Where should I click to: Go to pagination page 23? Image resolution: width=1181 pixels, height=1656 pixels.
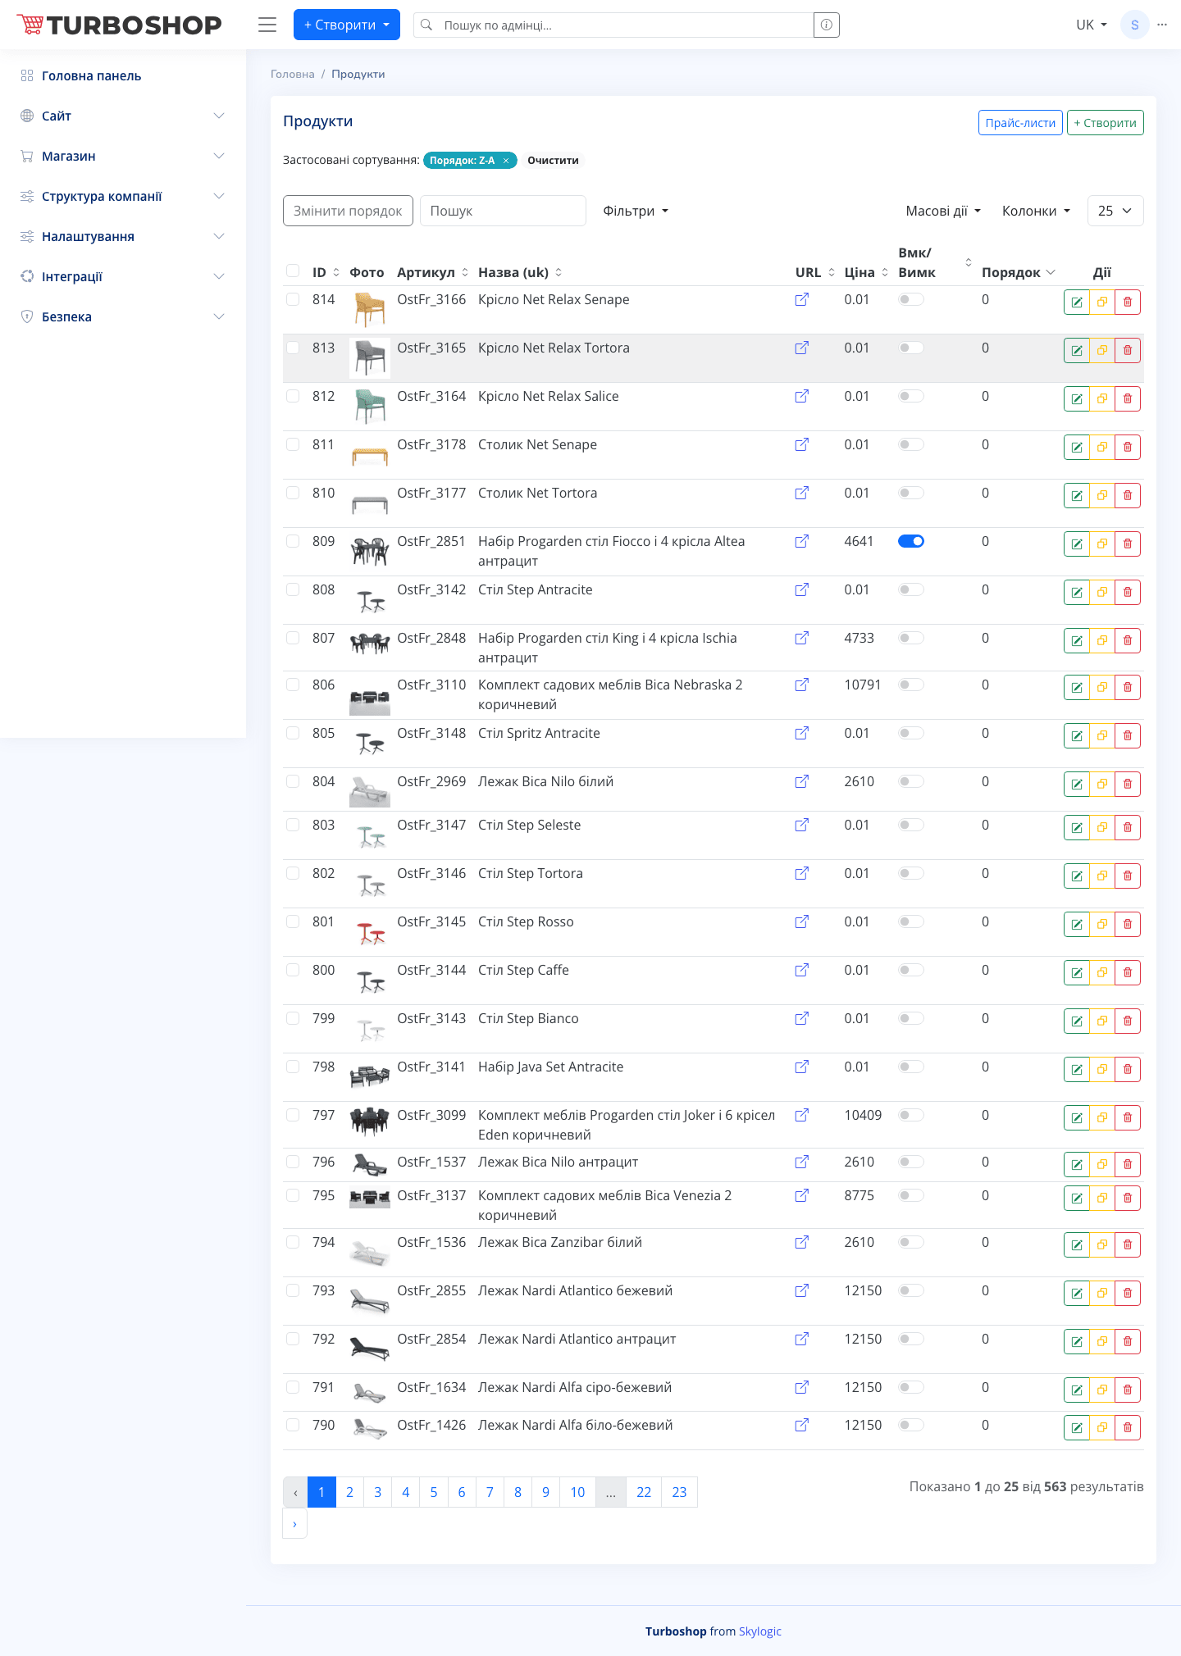679,1492
